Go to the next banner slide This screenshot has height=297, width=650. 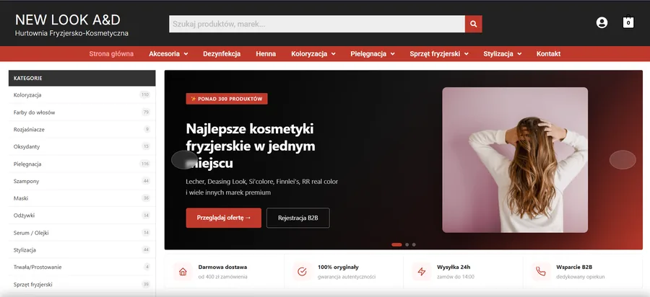pos(623,159)
